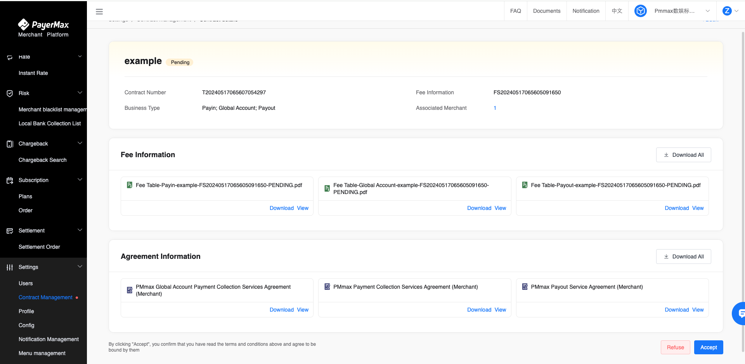
Task: View the Fee Table-Payin pdf
Action: click(303, 208)
